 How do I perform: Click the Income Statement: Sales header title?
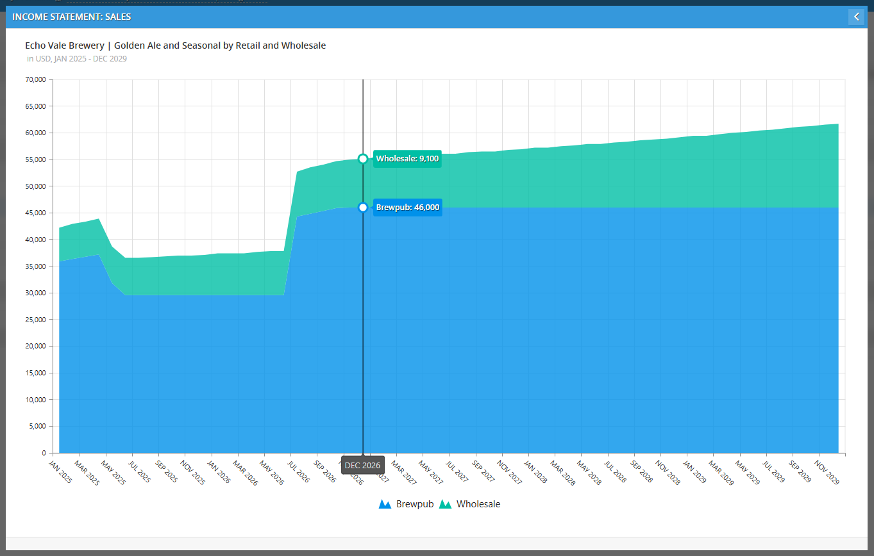point(71,17)
